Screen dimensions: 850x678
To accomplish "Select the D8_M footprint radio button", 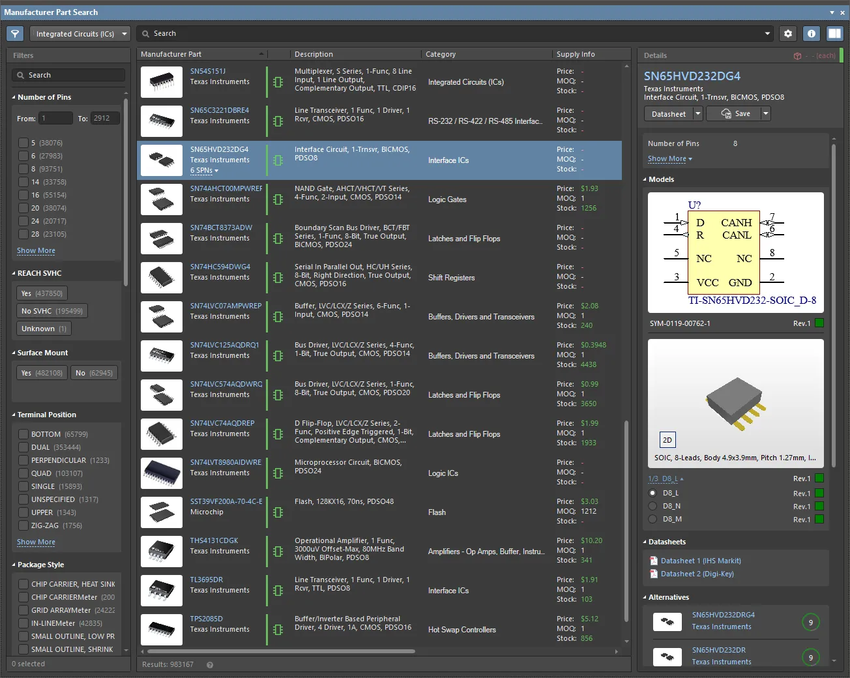I will pyautogui.click(x=652, y=519).
